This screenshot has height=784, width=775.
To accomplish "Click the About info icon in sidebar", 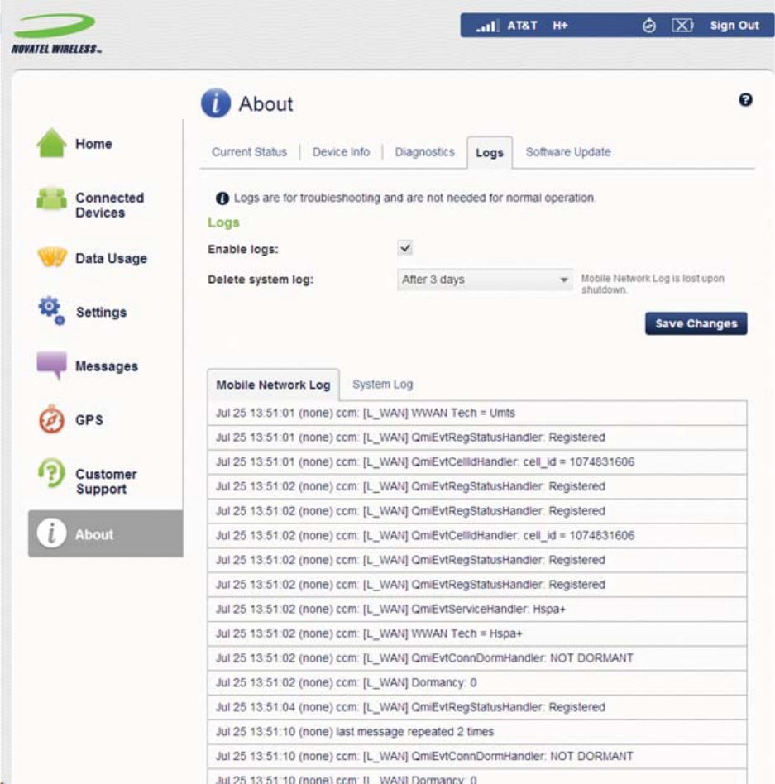I will click(x=51, y=533).
